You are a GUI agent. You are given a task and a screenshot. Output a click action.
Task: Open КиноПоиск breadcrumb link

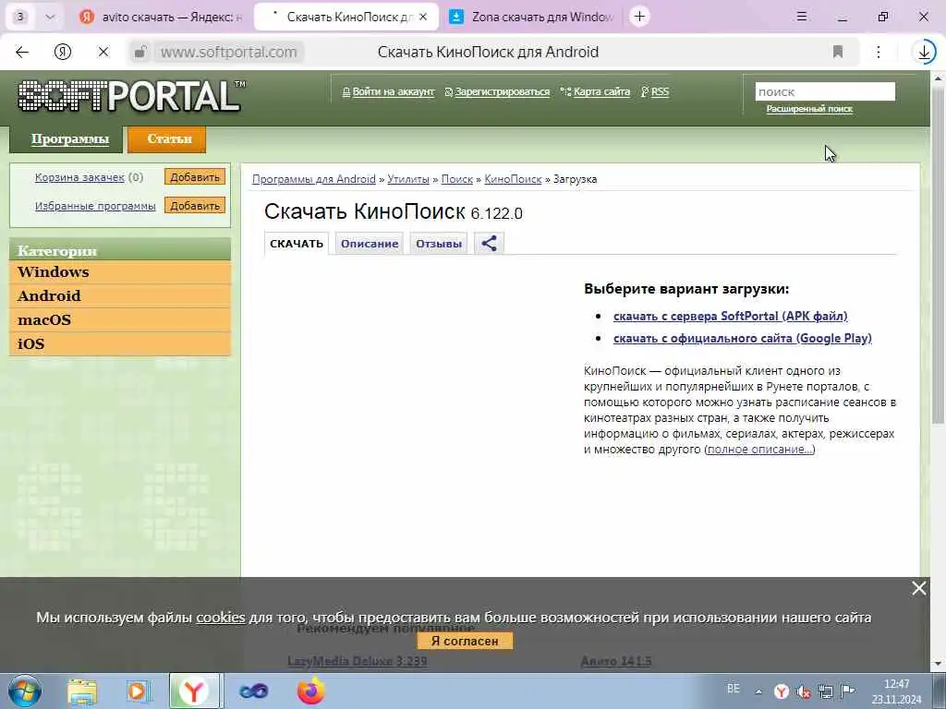(514, 179)
